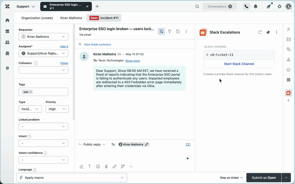Open the help lifebuoy icon
Screen dimensions: 295x184
pos(280,7)
